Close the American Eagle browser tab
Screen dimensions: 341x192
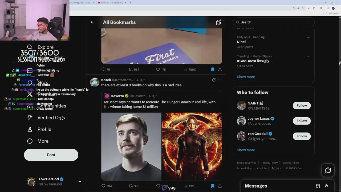click(x=94, y=3)
